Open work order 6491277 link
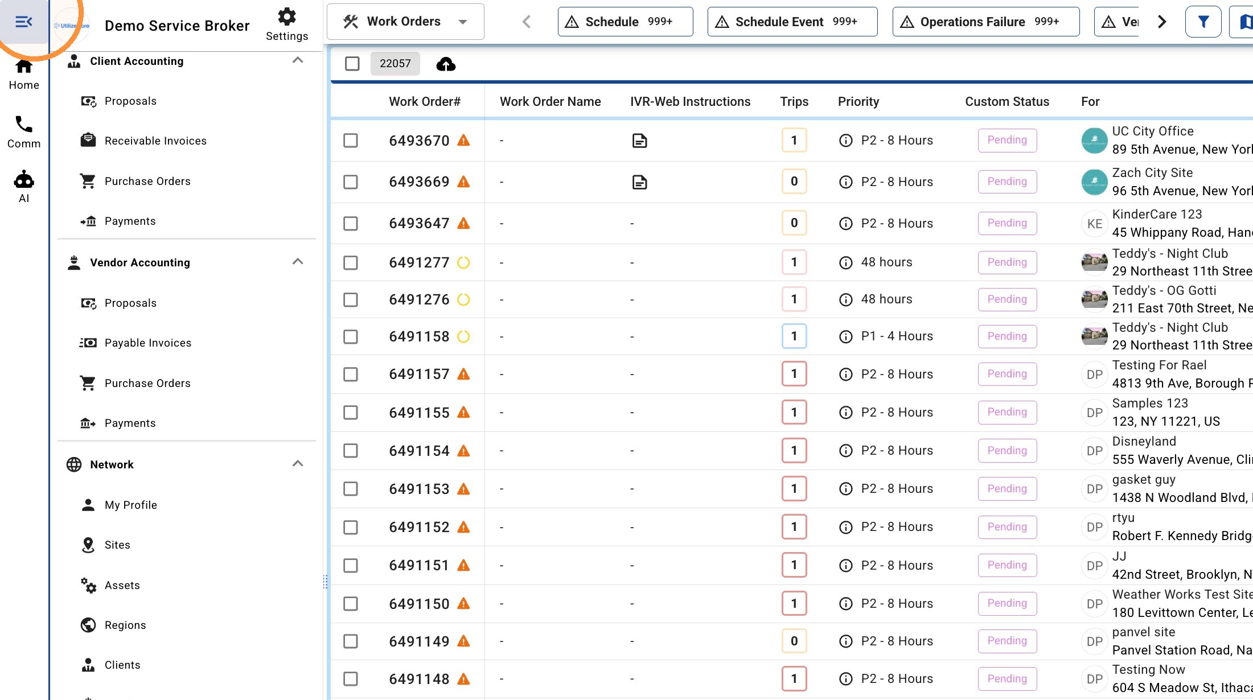 coord(419,262)
